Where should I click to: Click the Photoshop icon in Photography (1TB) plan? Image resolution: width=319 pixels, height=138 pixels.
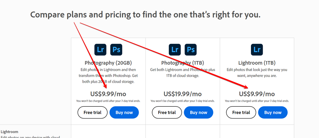pos(191,50)
